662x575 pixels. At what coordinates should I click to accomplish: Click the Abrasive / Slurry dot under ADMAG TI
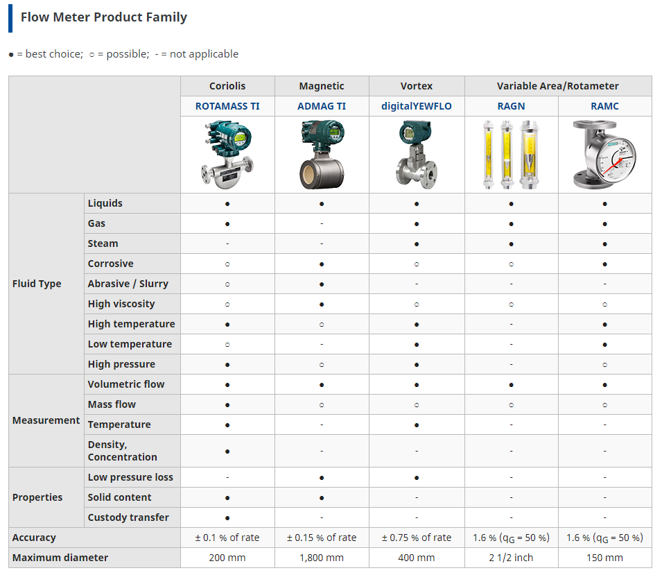pos(321,284)
